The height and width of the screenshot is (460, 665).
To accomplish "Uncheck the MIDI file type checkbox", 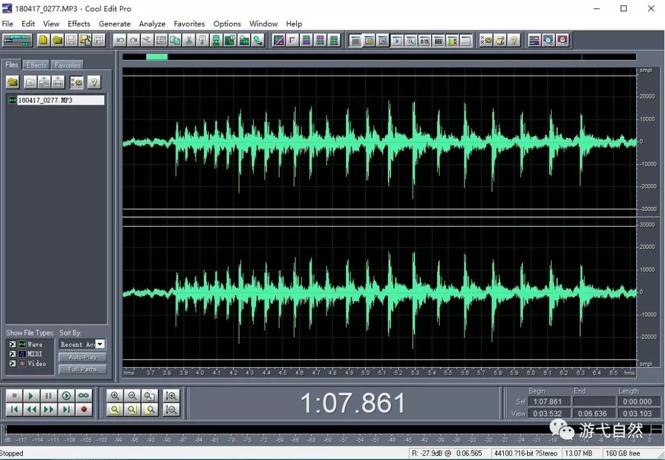I will 12,354.
